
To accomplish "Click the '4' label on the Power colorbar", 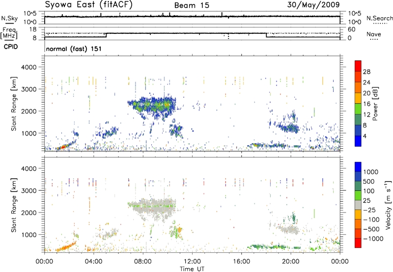I will coord(365,136).
